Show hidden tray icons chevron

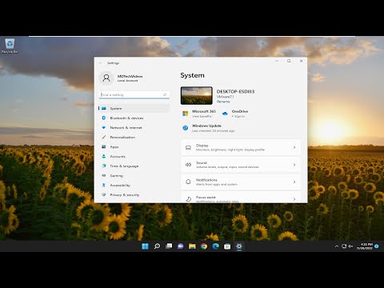(337, 246)
